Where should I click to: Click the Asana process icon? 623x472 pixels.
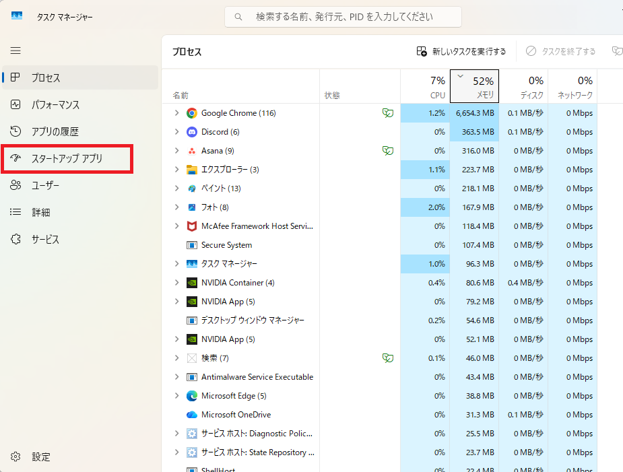coord(191,151)
